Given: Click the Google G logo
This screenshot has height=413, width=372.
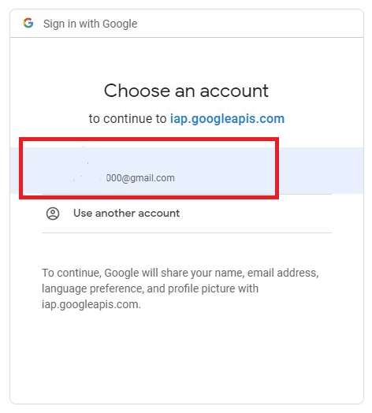Looking at the screenshot, I should pyautogui.click(x=28, y=23).
